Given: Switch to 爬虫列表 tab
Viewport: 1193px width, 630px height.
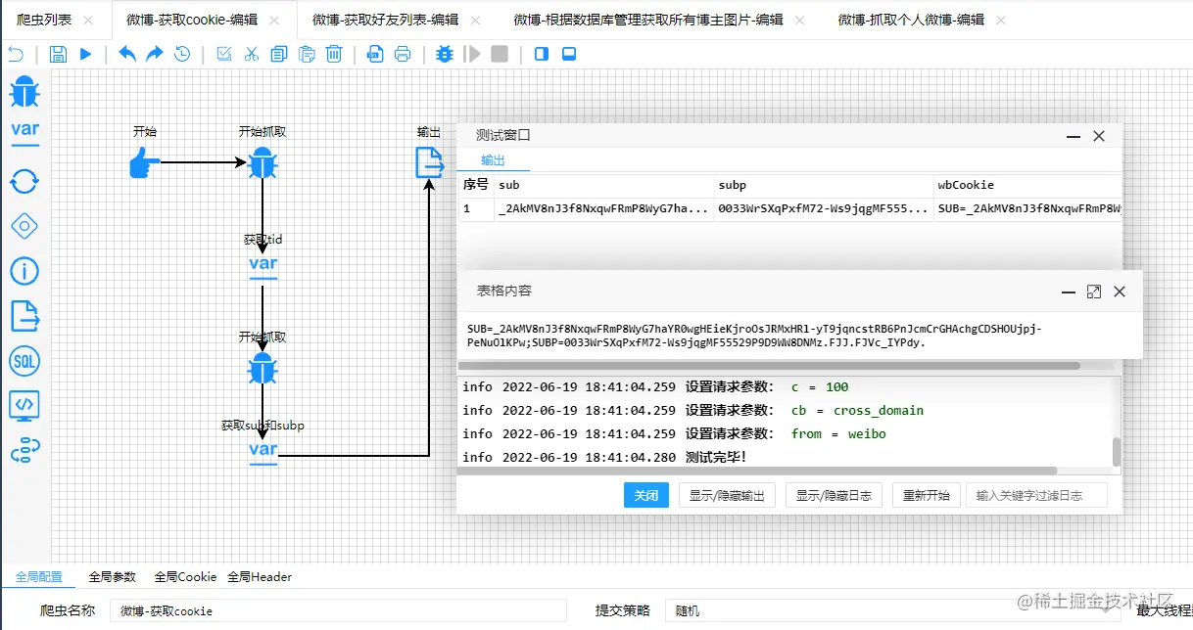Looking at the screenshot, I should tap(44, 20).
